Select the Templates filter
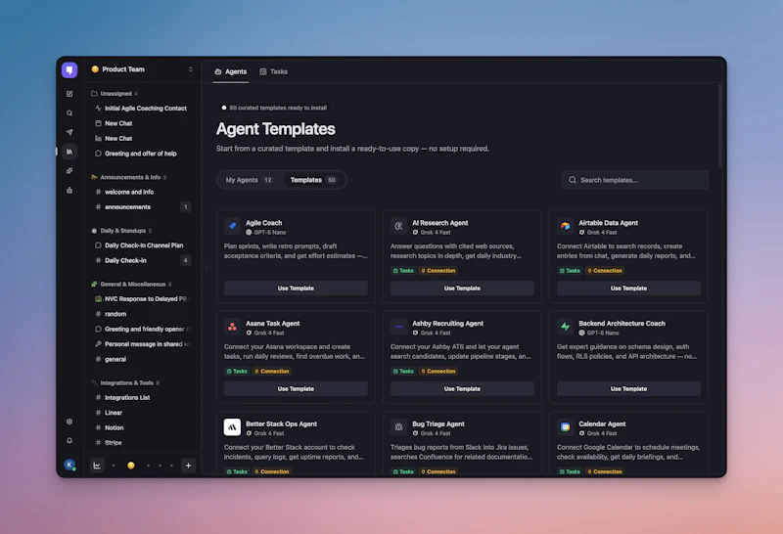783x534 pixels. tap(313, 180)
